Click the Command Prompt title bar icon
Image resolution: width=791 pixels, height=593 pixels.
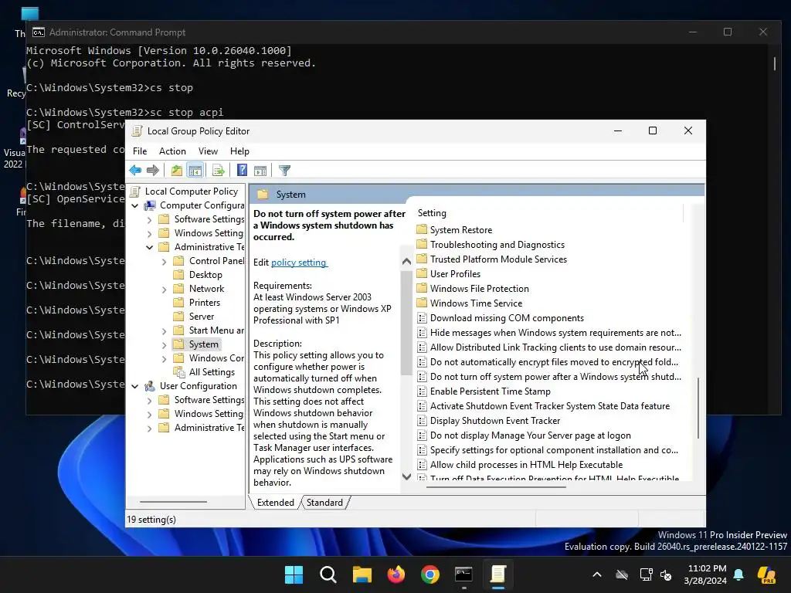39,32
